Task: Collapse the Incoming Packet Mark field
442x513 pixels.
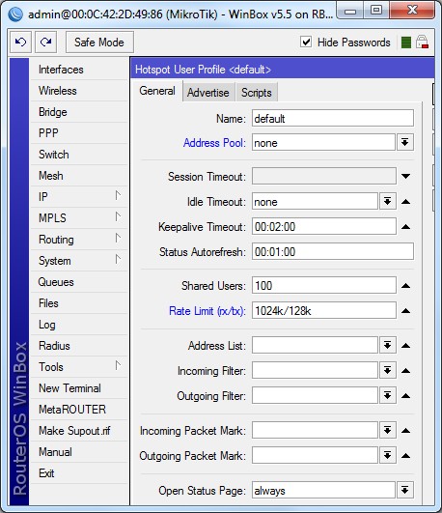Action: pos(405,431)
